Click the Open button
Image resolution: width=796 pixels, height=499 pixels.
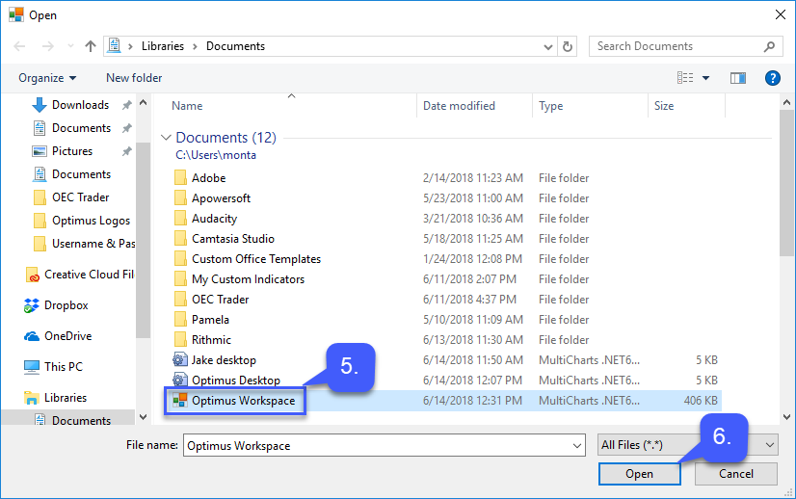point(639,474)
